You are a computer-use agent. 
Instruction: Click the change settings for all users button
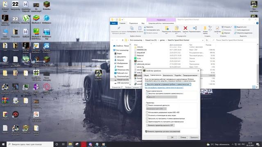163,131
